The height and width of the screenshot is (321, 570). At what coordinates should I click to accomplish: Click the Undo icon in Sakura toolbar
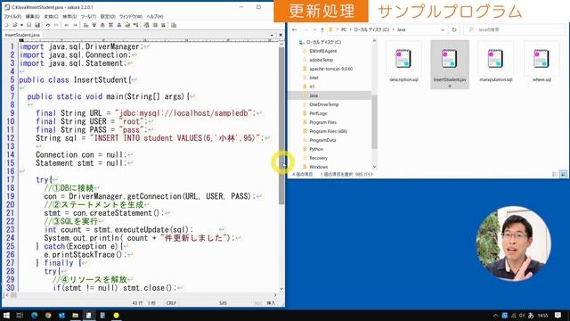[x=47, y=25]
